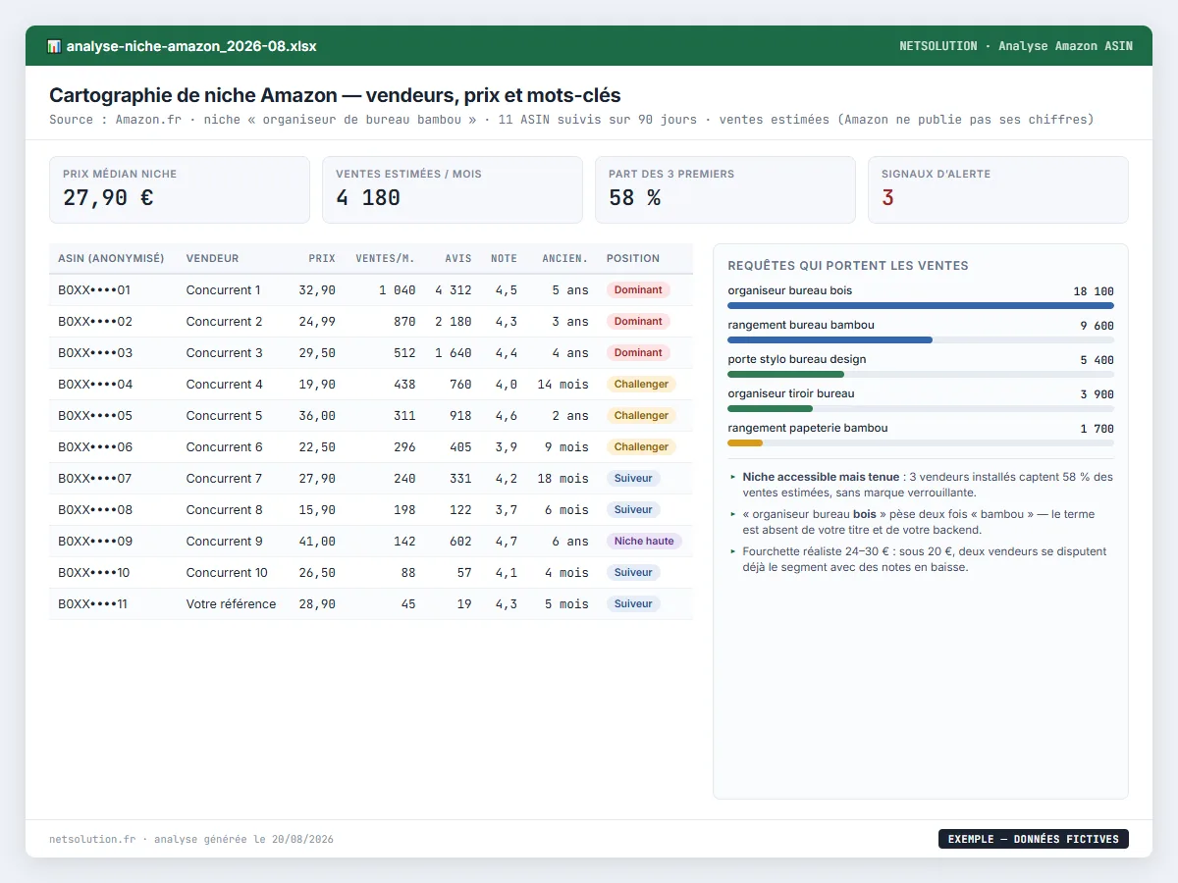Click the AVIS column header

(457, 259)
